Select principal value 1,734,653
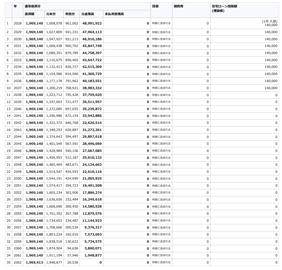 (x=54, y=220)
